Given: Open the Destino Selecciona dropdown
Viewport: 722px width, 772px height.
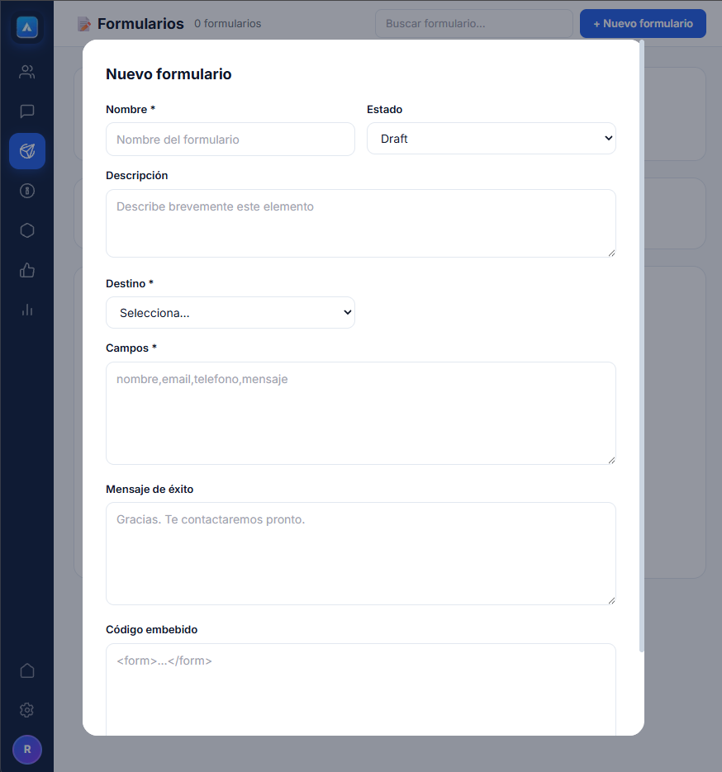Looking at the screenshot, I should pos(230,313).
